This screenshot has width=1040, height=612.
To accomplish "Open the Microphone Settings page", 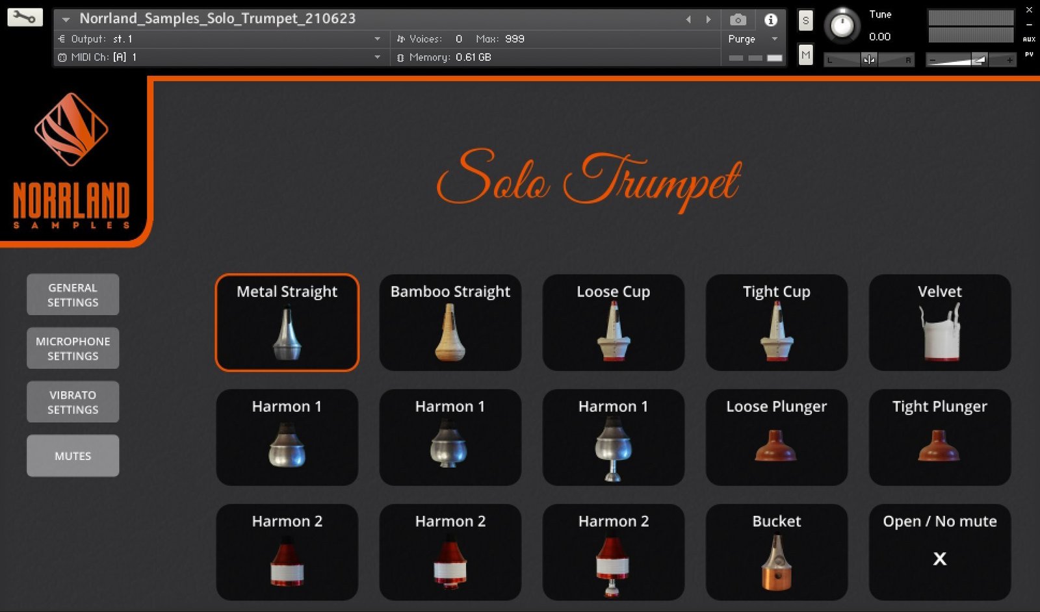I will pos(73,348).
